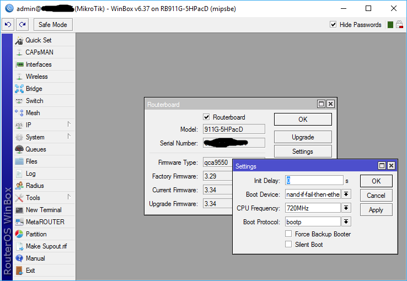Enable the Silent Boot checkbox

tap(288, 244)
